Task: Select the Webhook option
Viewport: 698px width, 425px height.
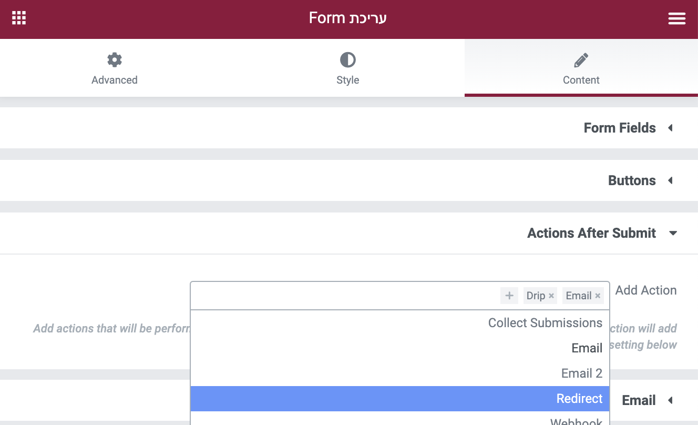Action: tap(400, 420)
